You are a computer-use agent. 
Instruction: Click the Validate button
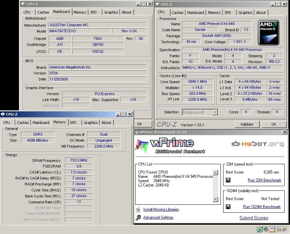(x=247, y=124)
